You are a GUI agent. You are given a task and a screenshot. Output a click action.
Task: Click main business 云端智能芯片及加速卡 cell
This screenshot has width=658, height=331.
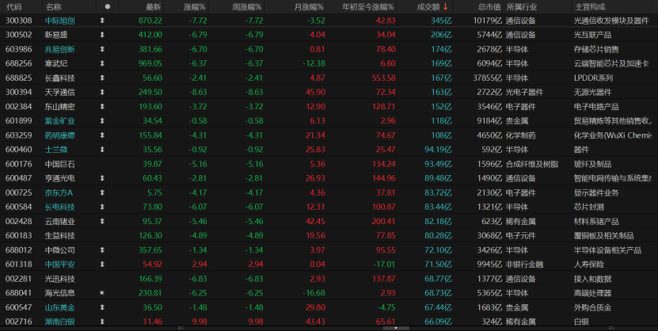pos(611,63)
